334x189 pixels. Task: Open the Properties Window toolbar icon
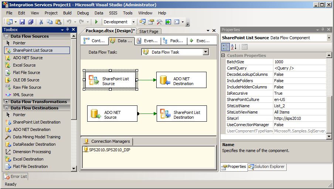coord(151,22)
